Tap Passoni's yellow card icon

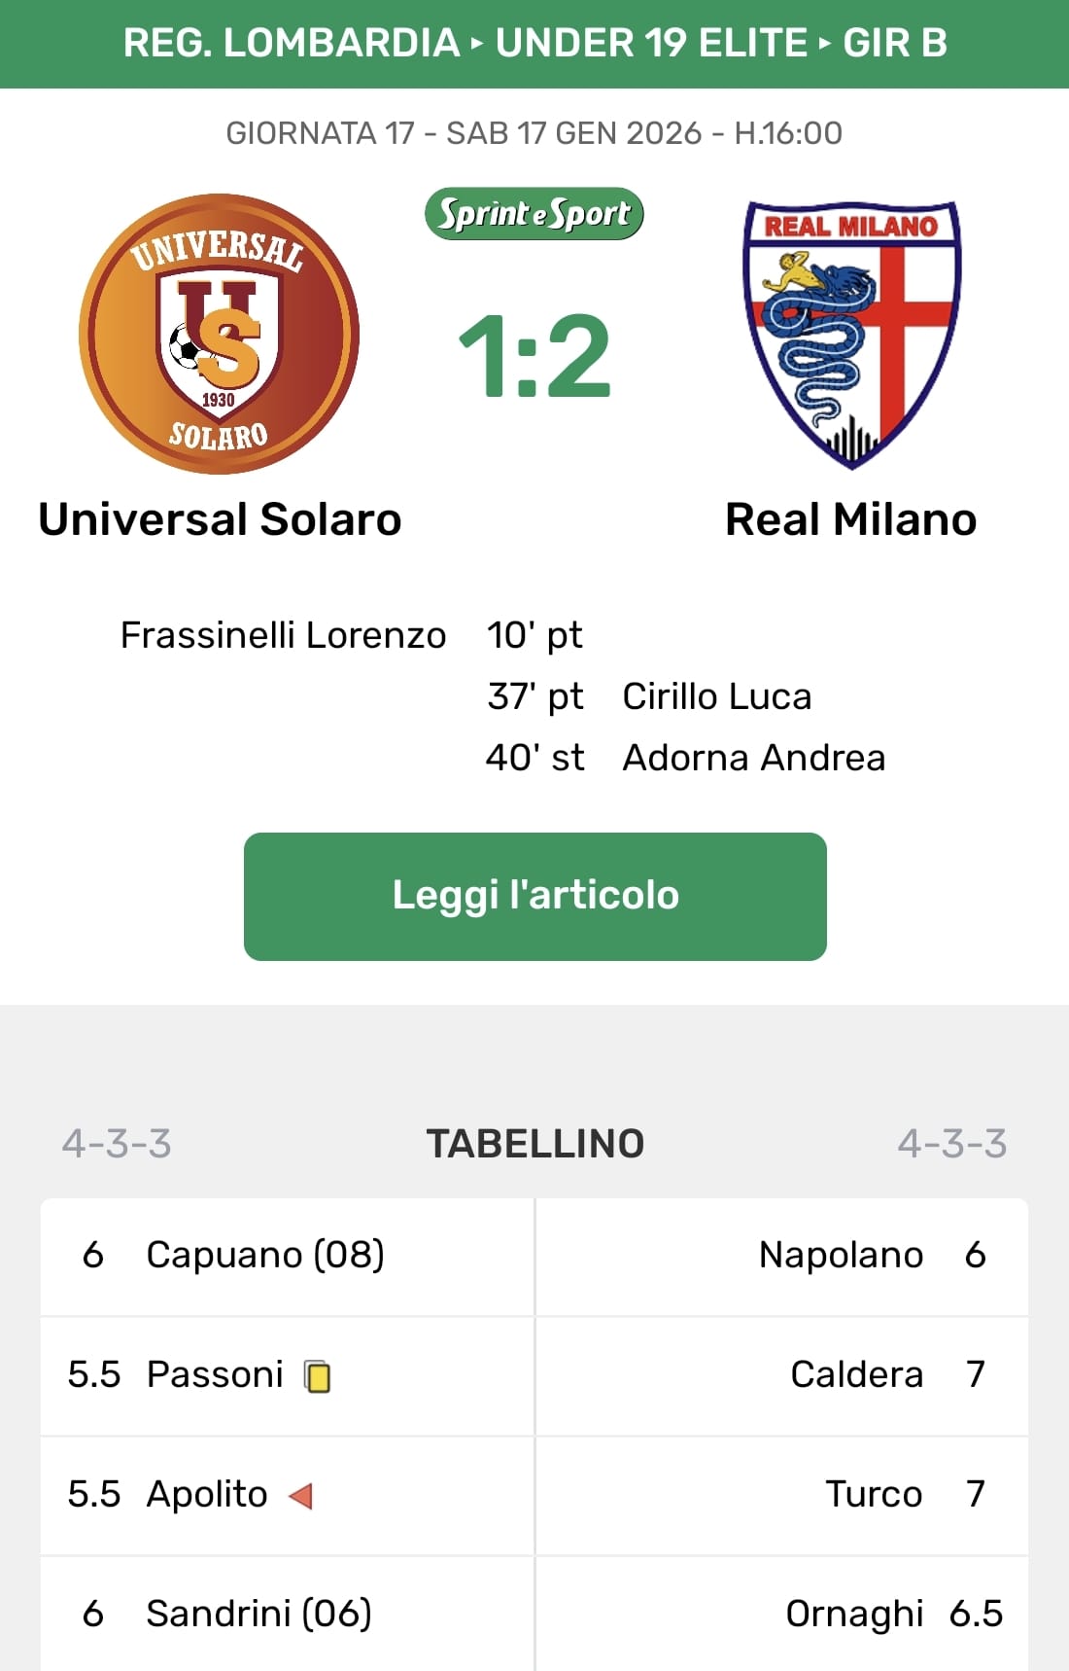coord(318,1376)
